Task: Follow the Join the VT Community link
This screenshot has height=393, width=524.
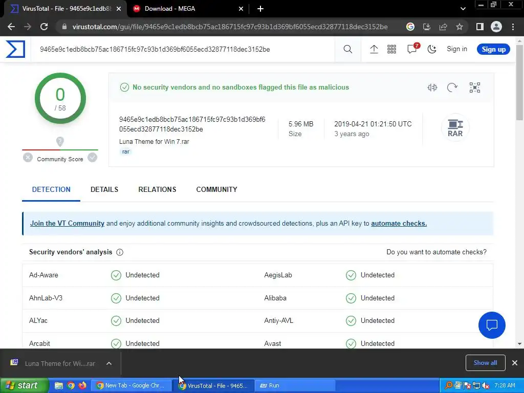Action: point(67,223)
